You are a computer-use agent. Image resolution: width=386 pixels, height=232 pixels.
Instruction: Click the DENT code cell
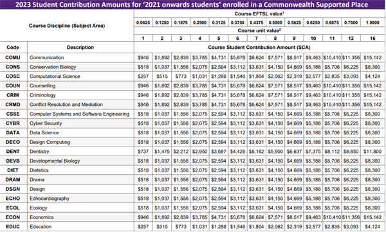pyautogui.click(x=13, y=152)
